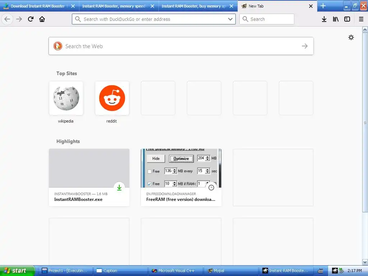Click the keyboard icon in taskbar
368x276 pixels.
tap(321, 271)
